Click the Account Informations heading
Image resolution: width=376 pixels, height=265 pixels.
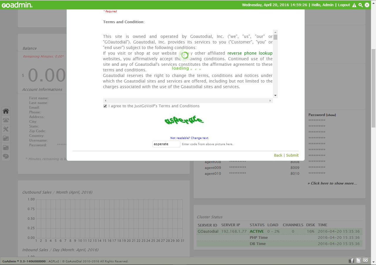pyautogui.click(x=42, y=90)
